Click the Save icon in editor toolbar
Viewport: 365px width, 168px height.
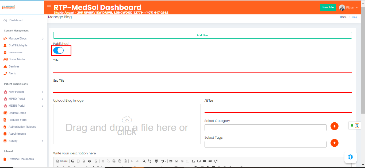pyautogui.click(x=73, y=161)
